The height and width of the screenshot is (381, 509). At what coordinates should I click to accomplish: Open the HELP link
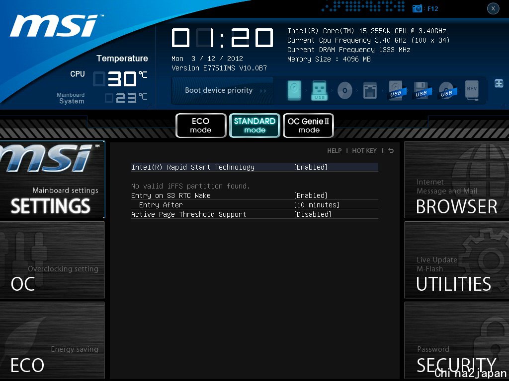334,151
